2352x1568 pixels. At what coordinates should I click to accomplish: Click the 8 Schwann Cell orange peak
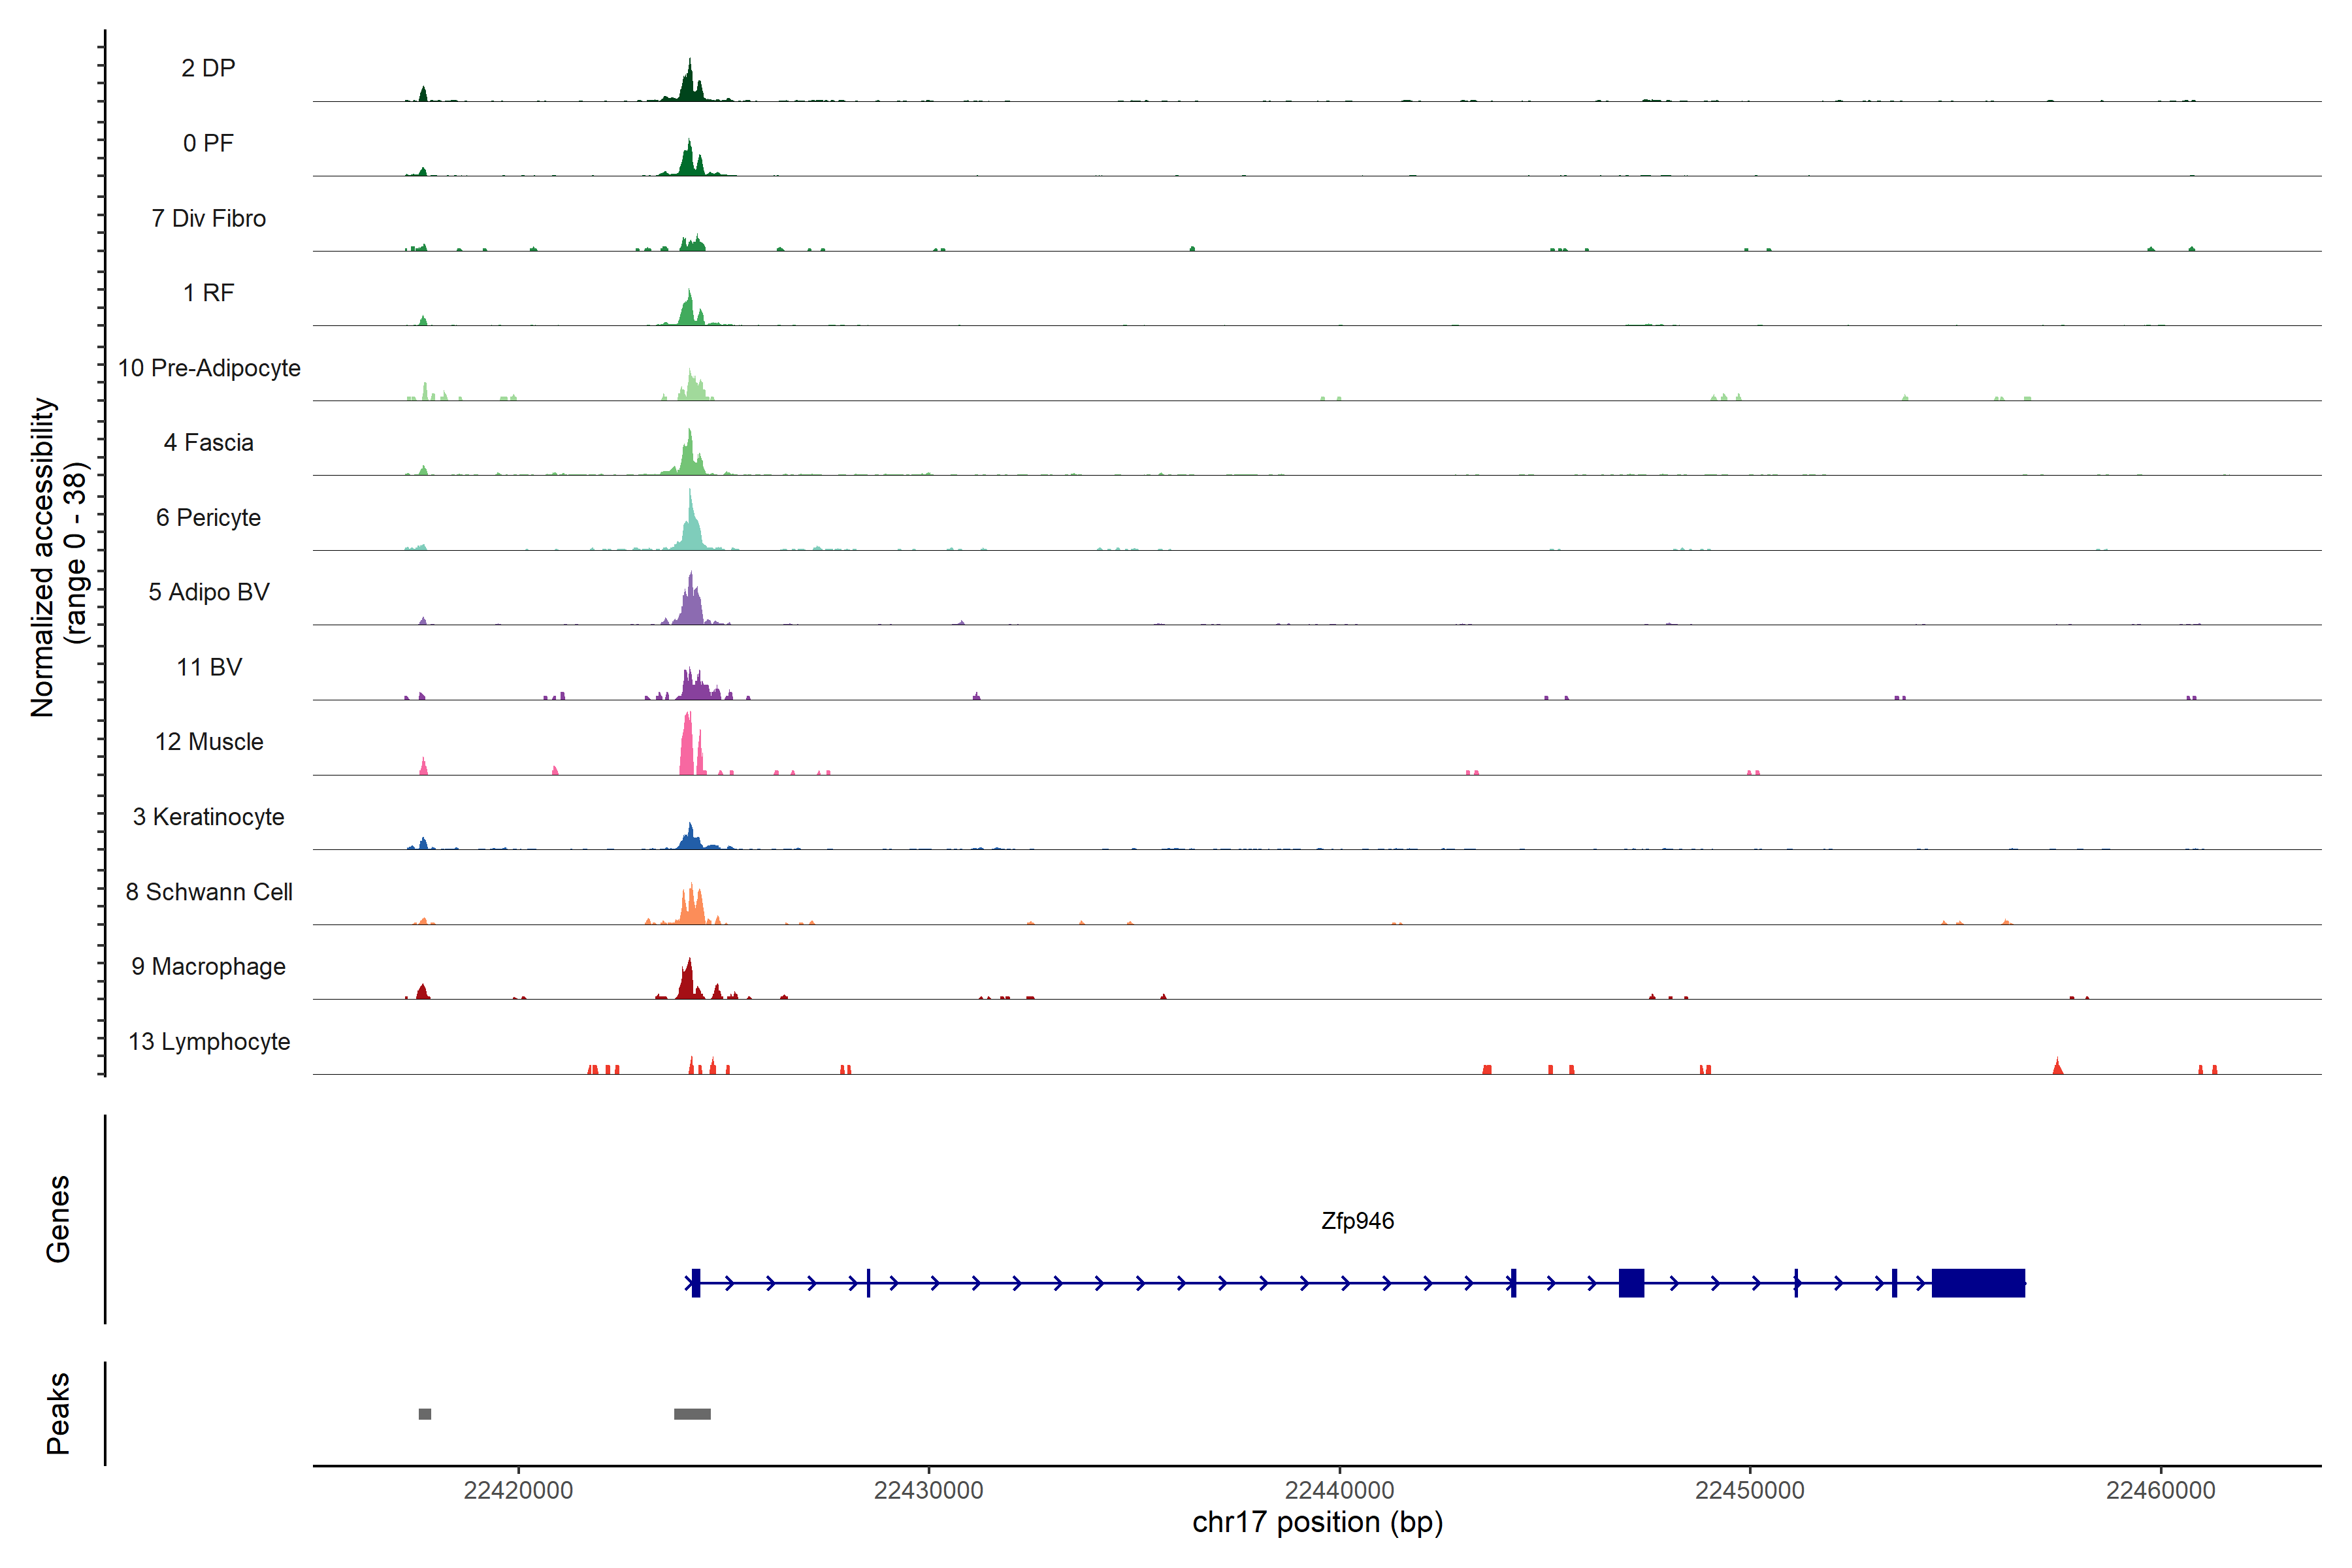(x=691, y=907)
